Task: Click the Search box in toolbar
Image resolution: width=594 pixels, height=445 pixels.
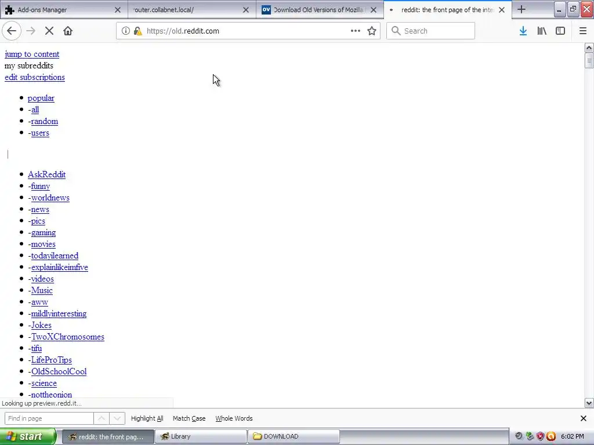Action: coord(431,31)
